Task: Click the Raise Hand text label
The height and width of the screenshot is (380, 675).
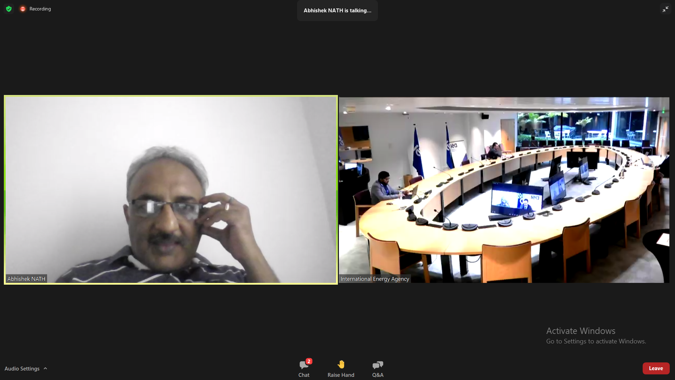Action: click(341, 375)
